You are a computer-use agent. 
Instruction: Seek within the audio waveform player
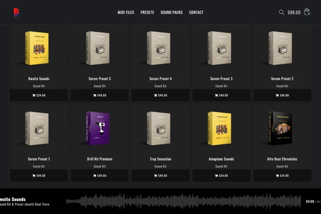183,202
